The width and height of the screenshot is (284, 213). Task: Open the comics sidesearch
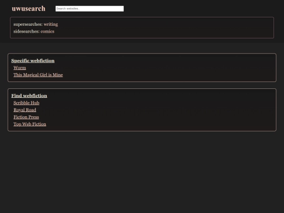(x=47, y=32)
